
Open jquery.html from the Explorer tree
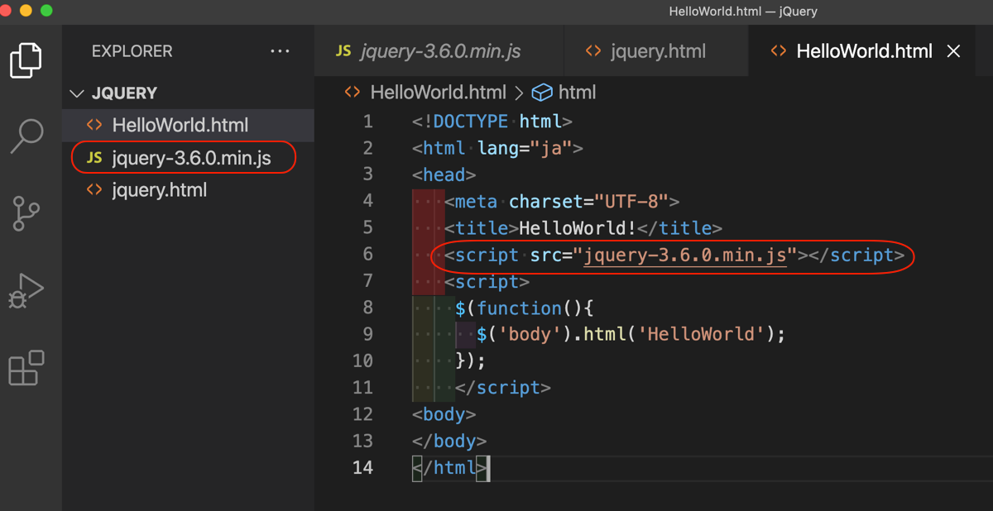coord(189,190)
